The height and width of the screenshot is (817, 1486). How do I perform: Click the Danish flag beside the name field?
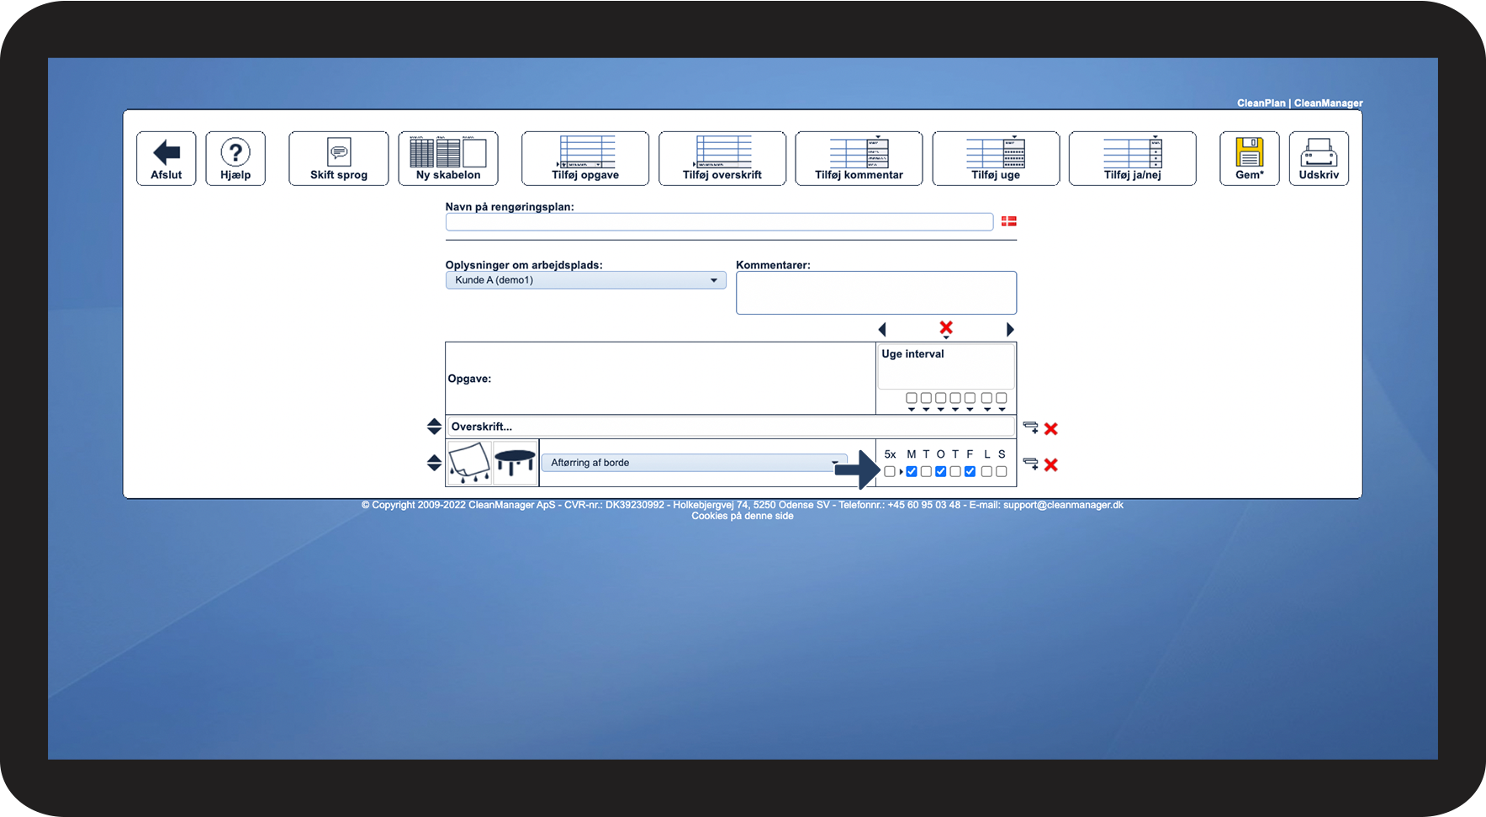tap(1008, 220)
